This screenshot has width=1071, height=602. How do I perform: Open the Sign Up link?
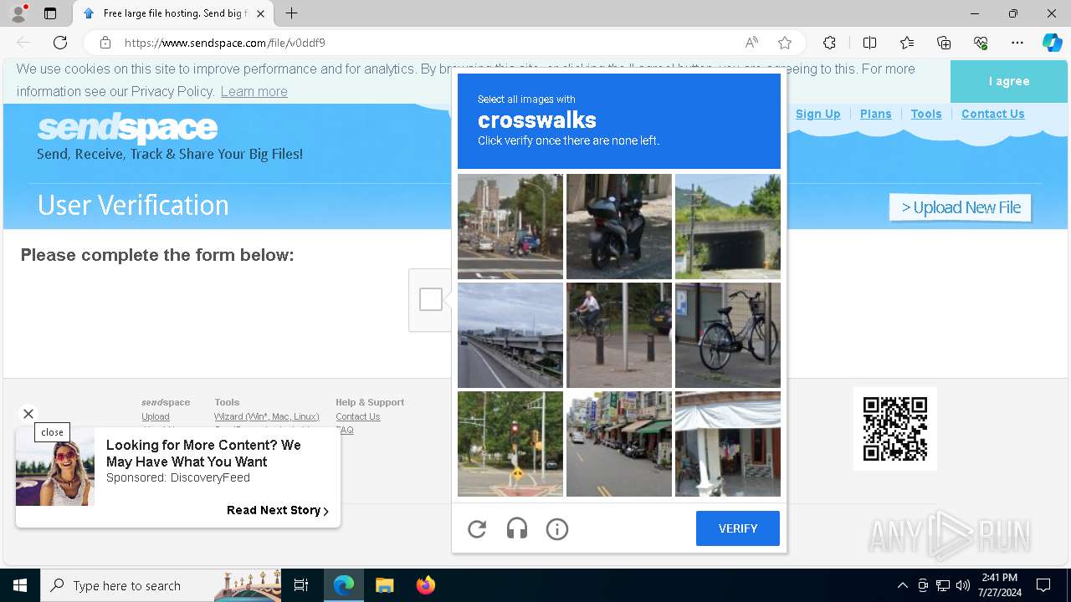(817, 114)
